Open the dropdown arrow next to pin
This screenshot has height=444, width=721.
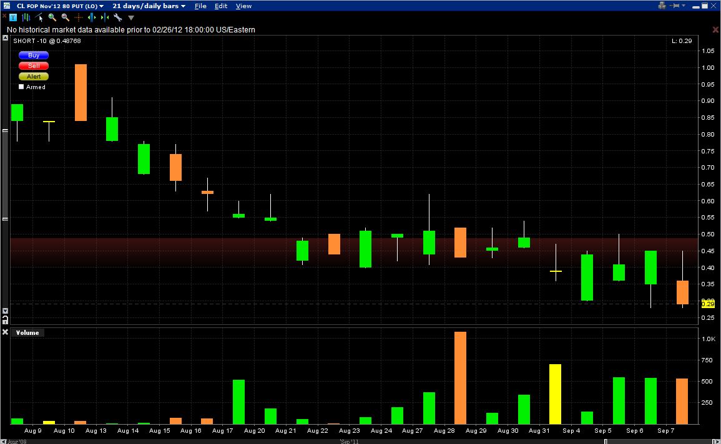tap(684, 6)
